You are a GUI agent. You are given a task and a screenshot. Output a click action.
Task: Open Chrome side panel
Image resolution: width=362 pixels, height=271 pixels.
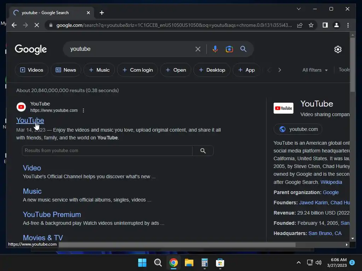[325, 25]
